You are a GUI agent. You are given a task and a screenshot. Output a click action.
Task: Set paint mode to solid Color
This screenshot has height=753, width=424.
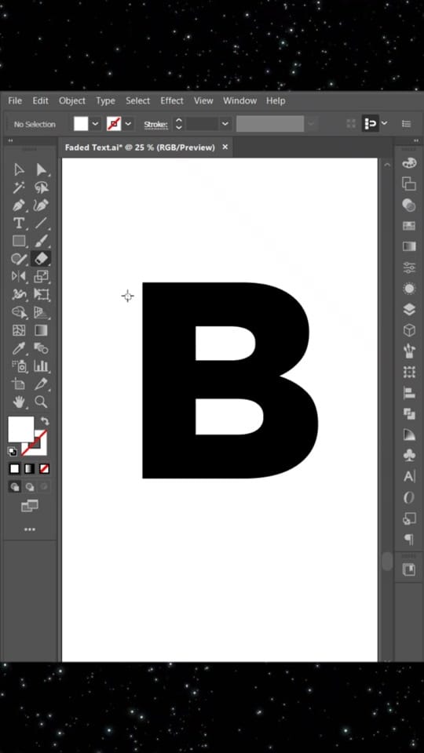click(x=15, y=469)
